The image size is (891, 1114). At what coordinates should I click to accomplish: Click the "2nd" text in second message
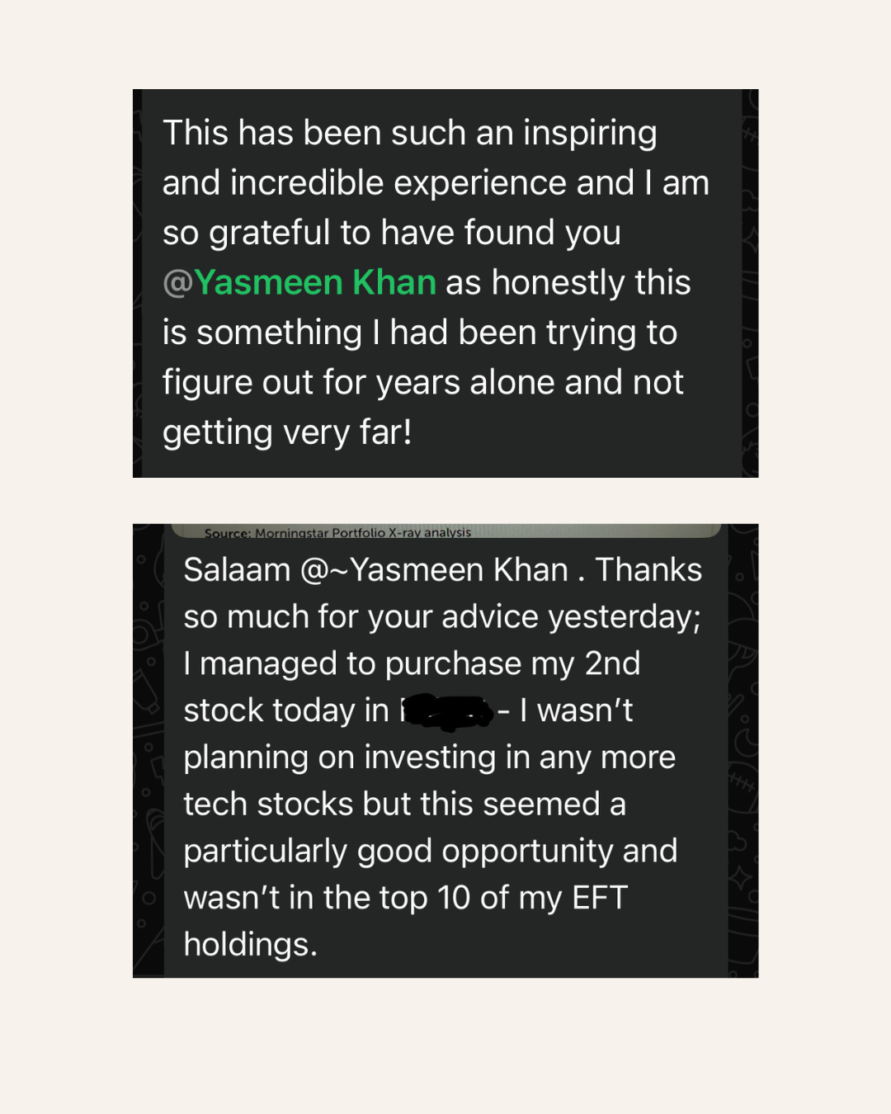click(x=612, y=664)
